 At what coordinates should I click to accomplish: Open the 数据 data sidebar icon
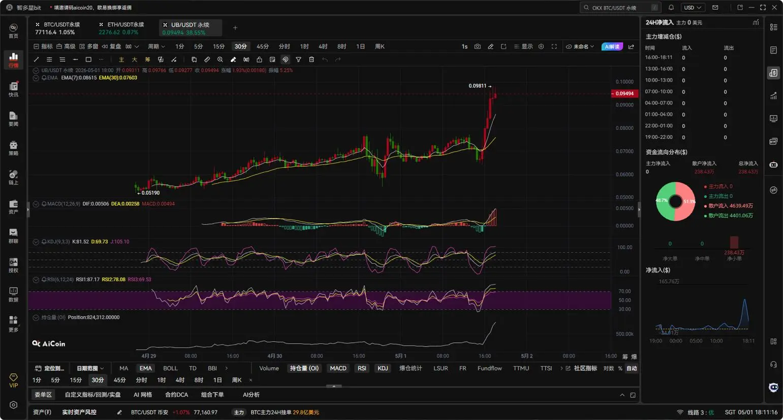coord(13,294)
